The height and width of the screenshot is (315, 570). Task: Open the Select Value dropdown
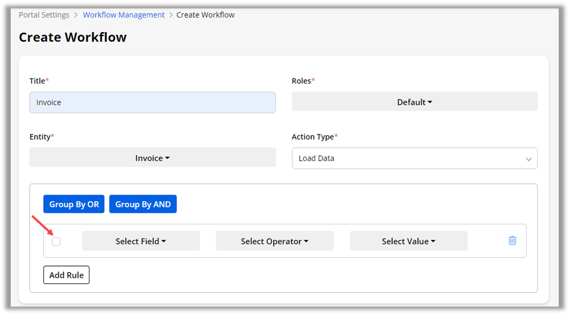(408, 241)
